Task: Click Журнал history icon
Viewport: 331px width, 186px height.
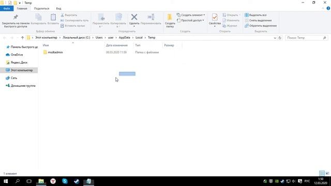Action: coord(224,26)
